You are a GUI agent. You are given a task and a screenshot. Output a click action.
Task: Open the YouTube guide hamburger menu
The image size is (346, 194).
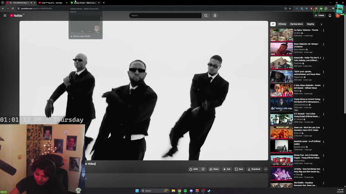coord(5,15)
